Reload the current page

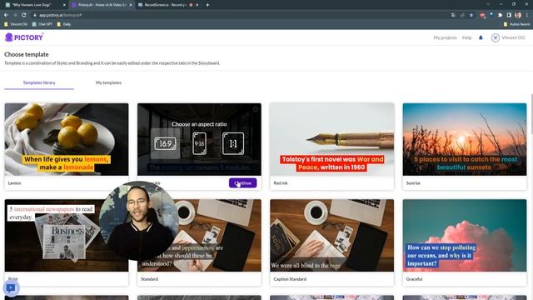pyautogui.click(x=24, y=15)
